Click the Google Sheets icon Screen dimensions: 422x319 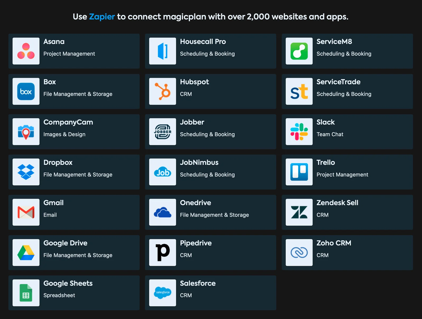(26, 293)
